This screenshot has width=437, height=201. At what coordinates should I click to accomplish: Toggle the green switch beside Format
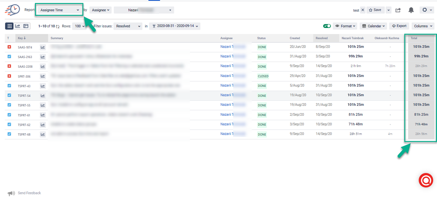coord(327,26)
